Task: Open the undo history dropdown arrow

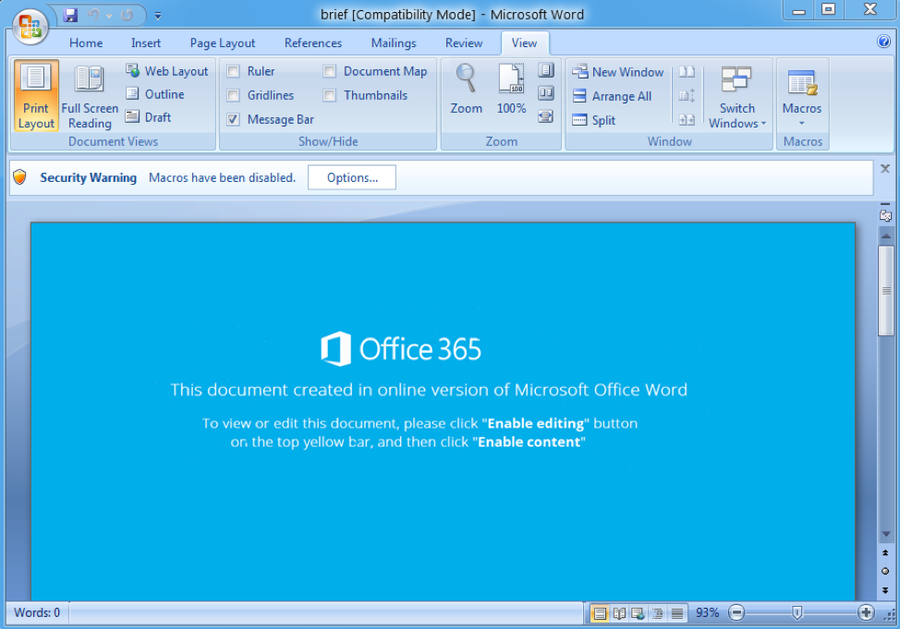Action: [109, 16]
